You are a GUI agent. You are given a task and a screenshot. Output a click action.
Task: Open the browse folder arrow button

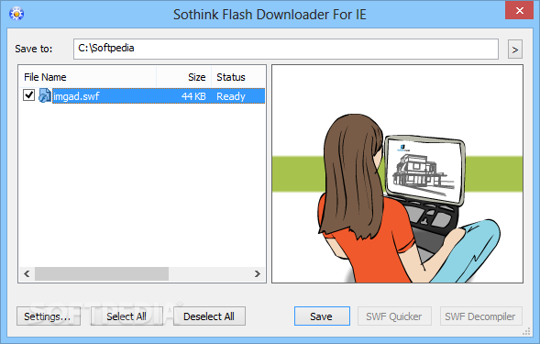coord(515,50)
